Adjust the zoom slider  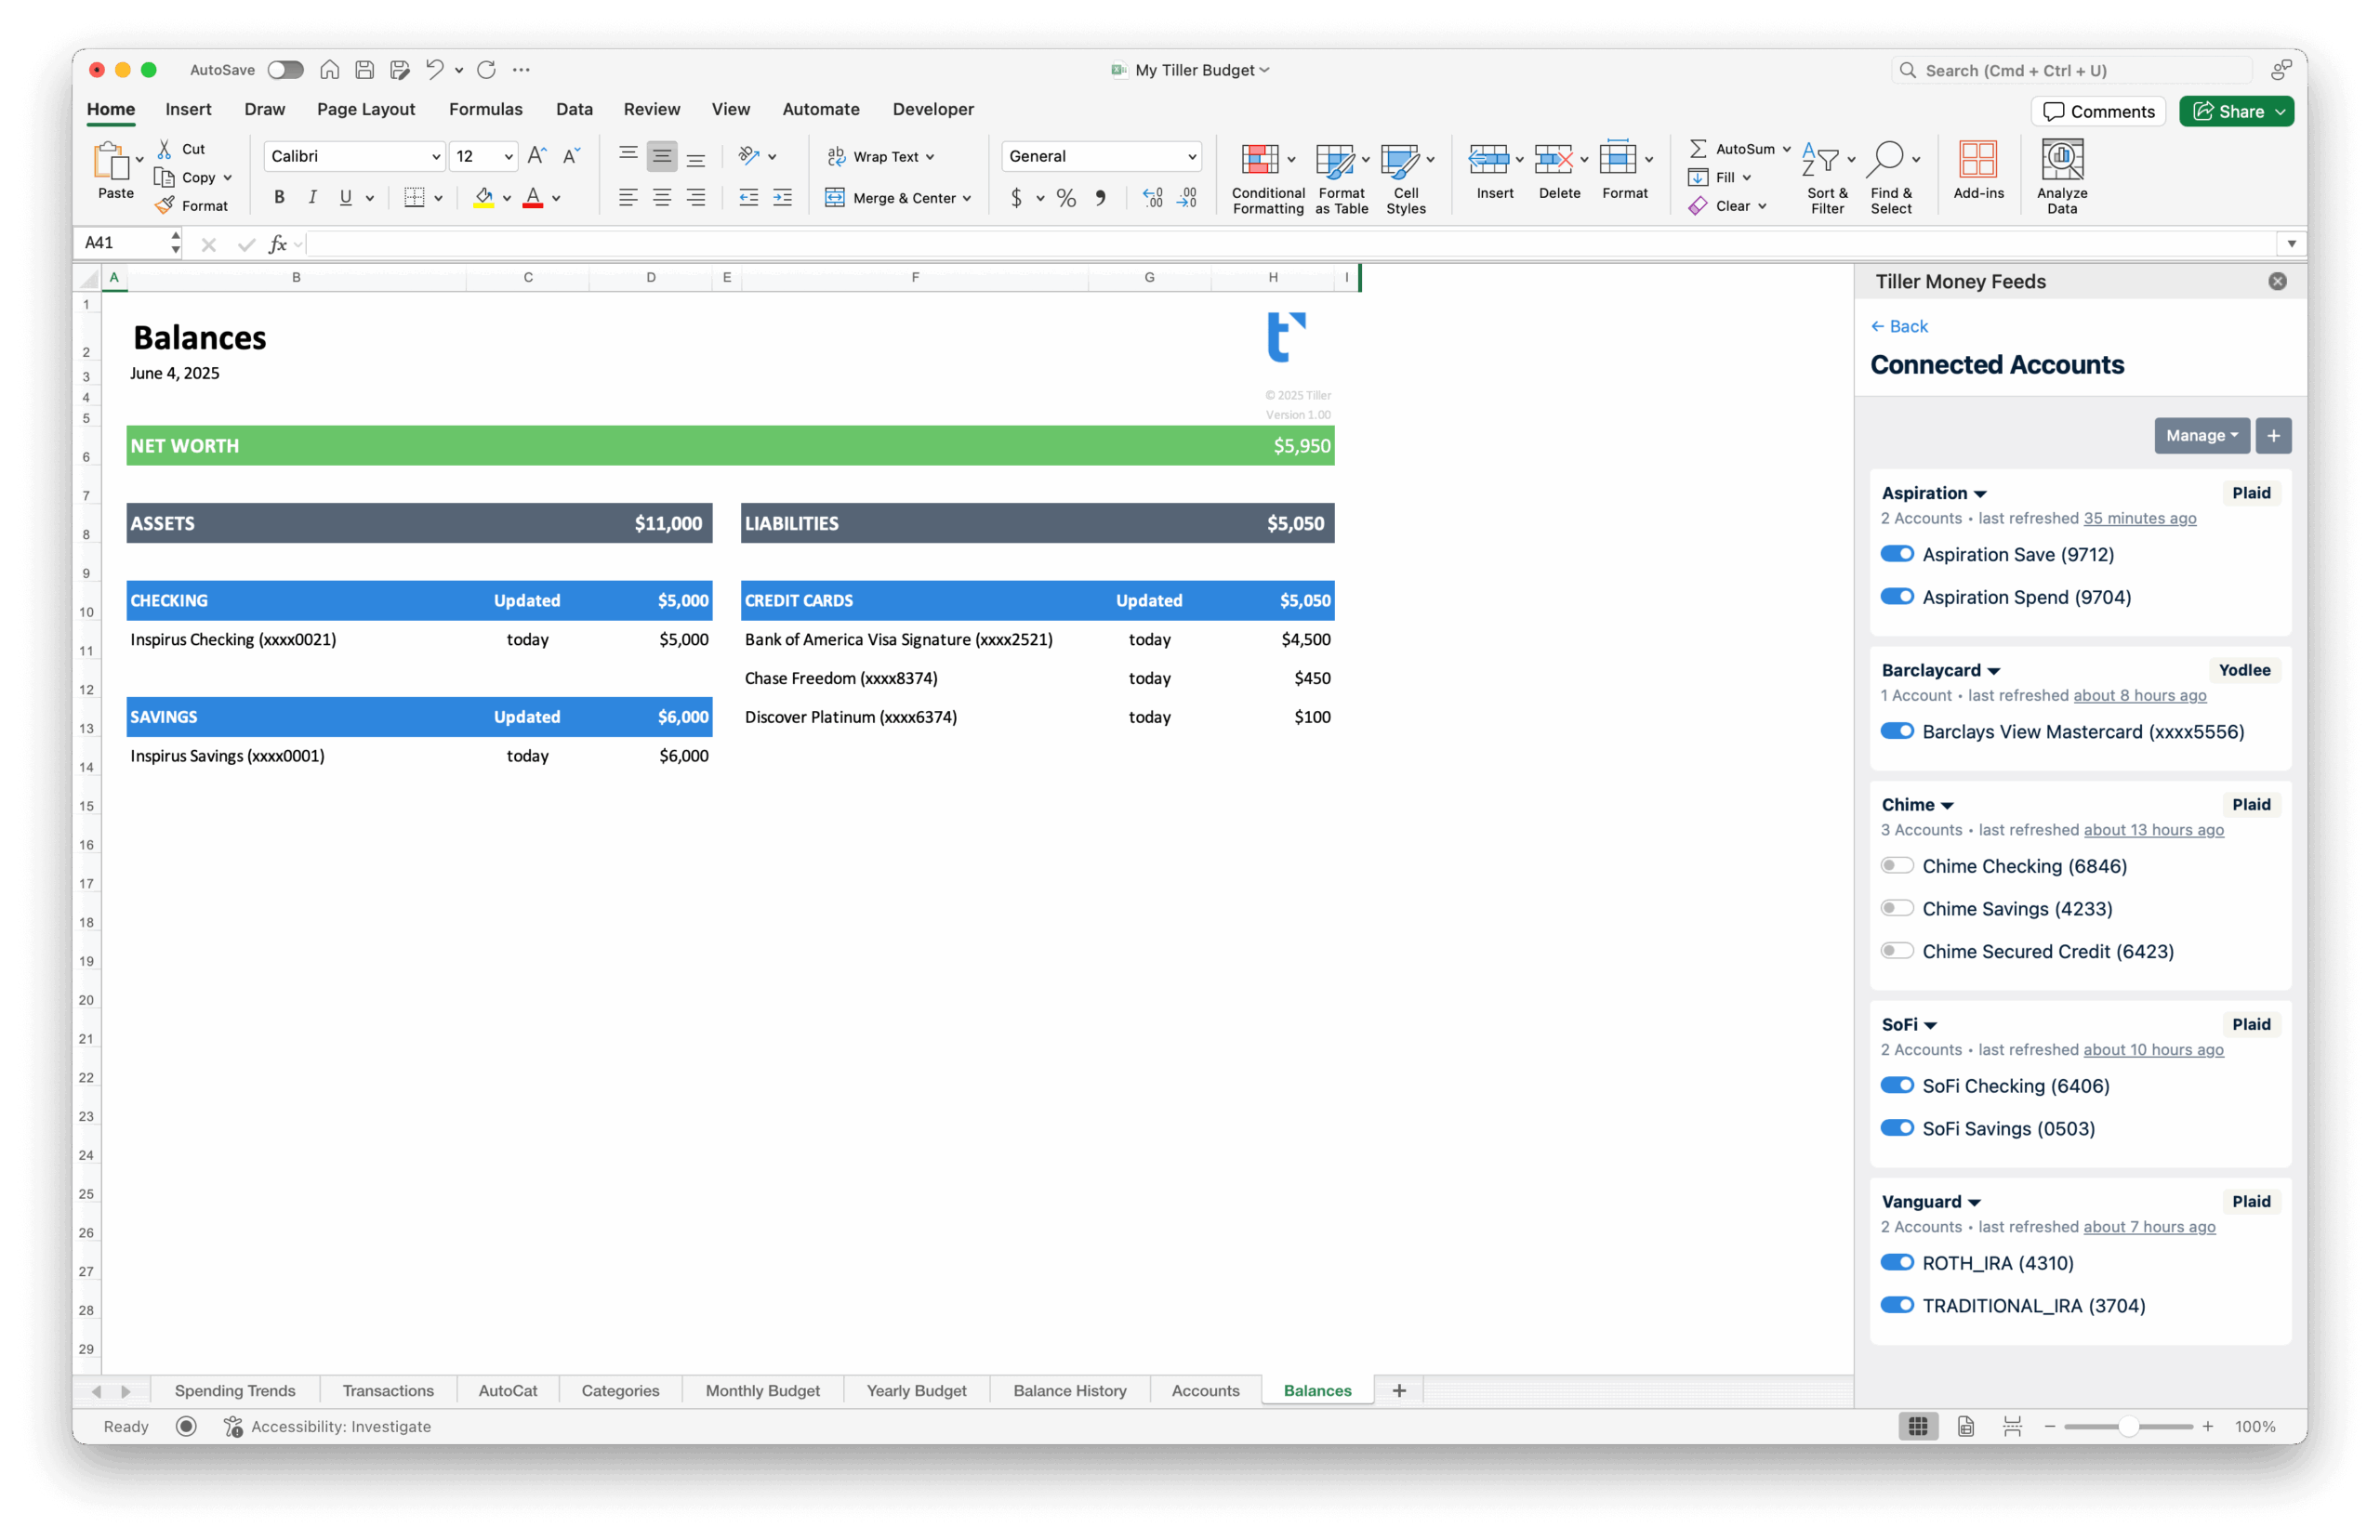[2130, 1427]
